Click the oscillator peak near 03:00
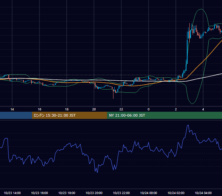This screenshot has width=222, height=196. coord(188,125)
